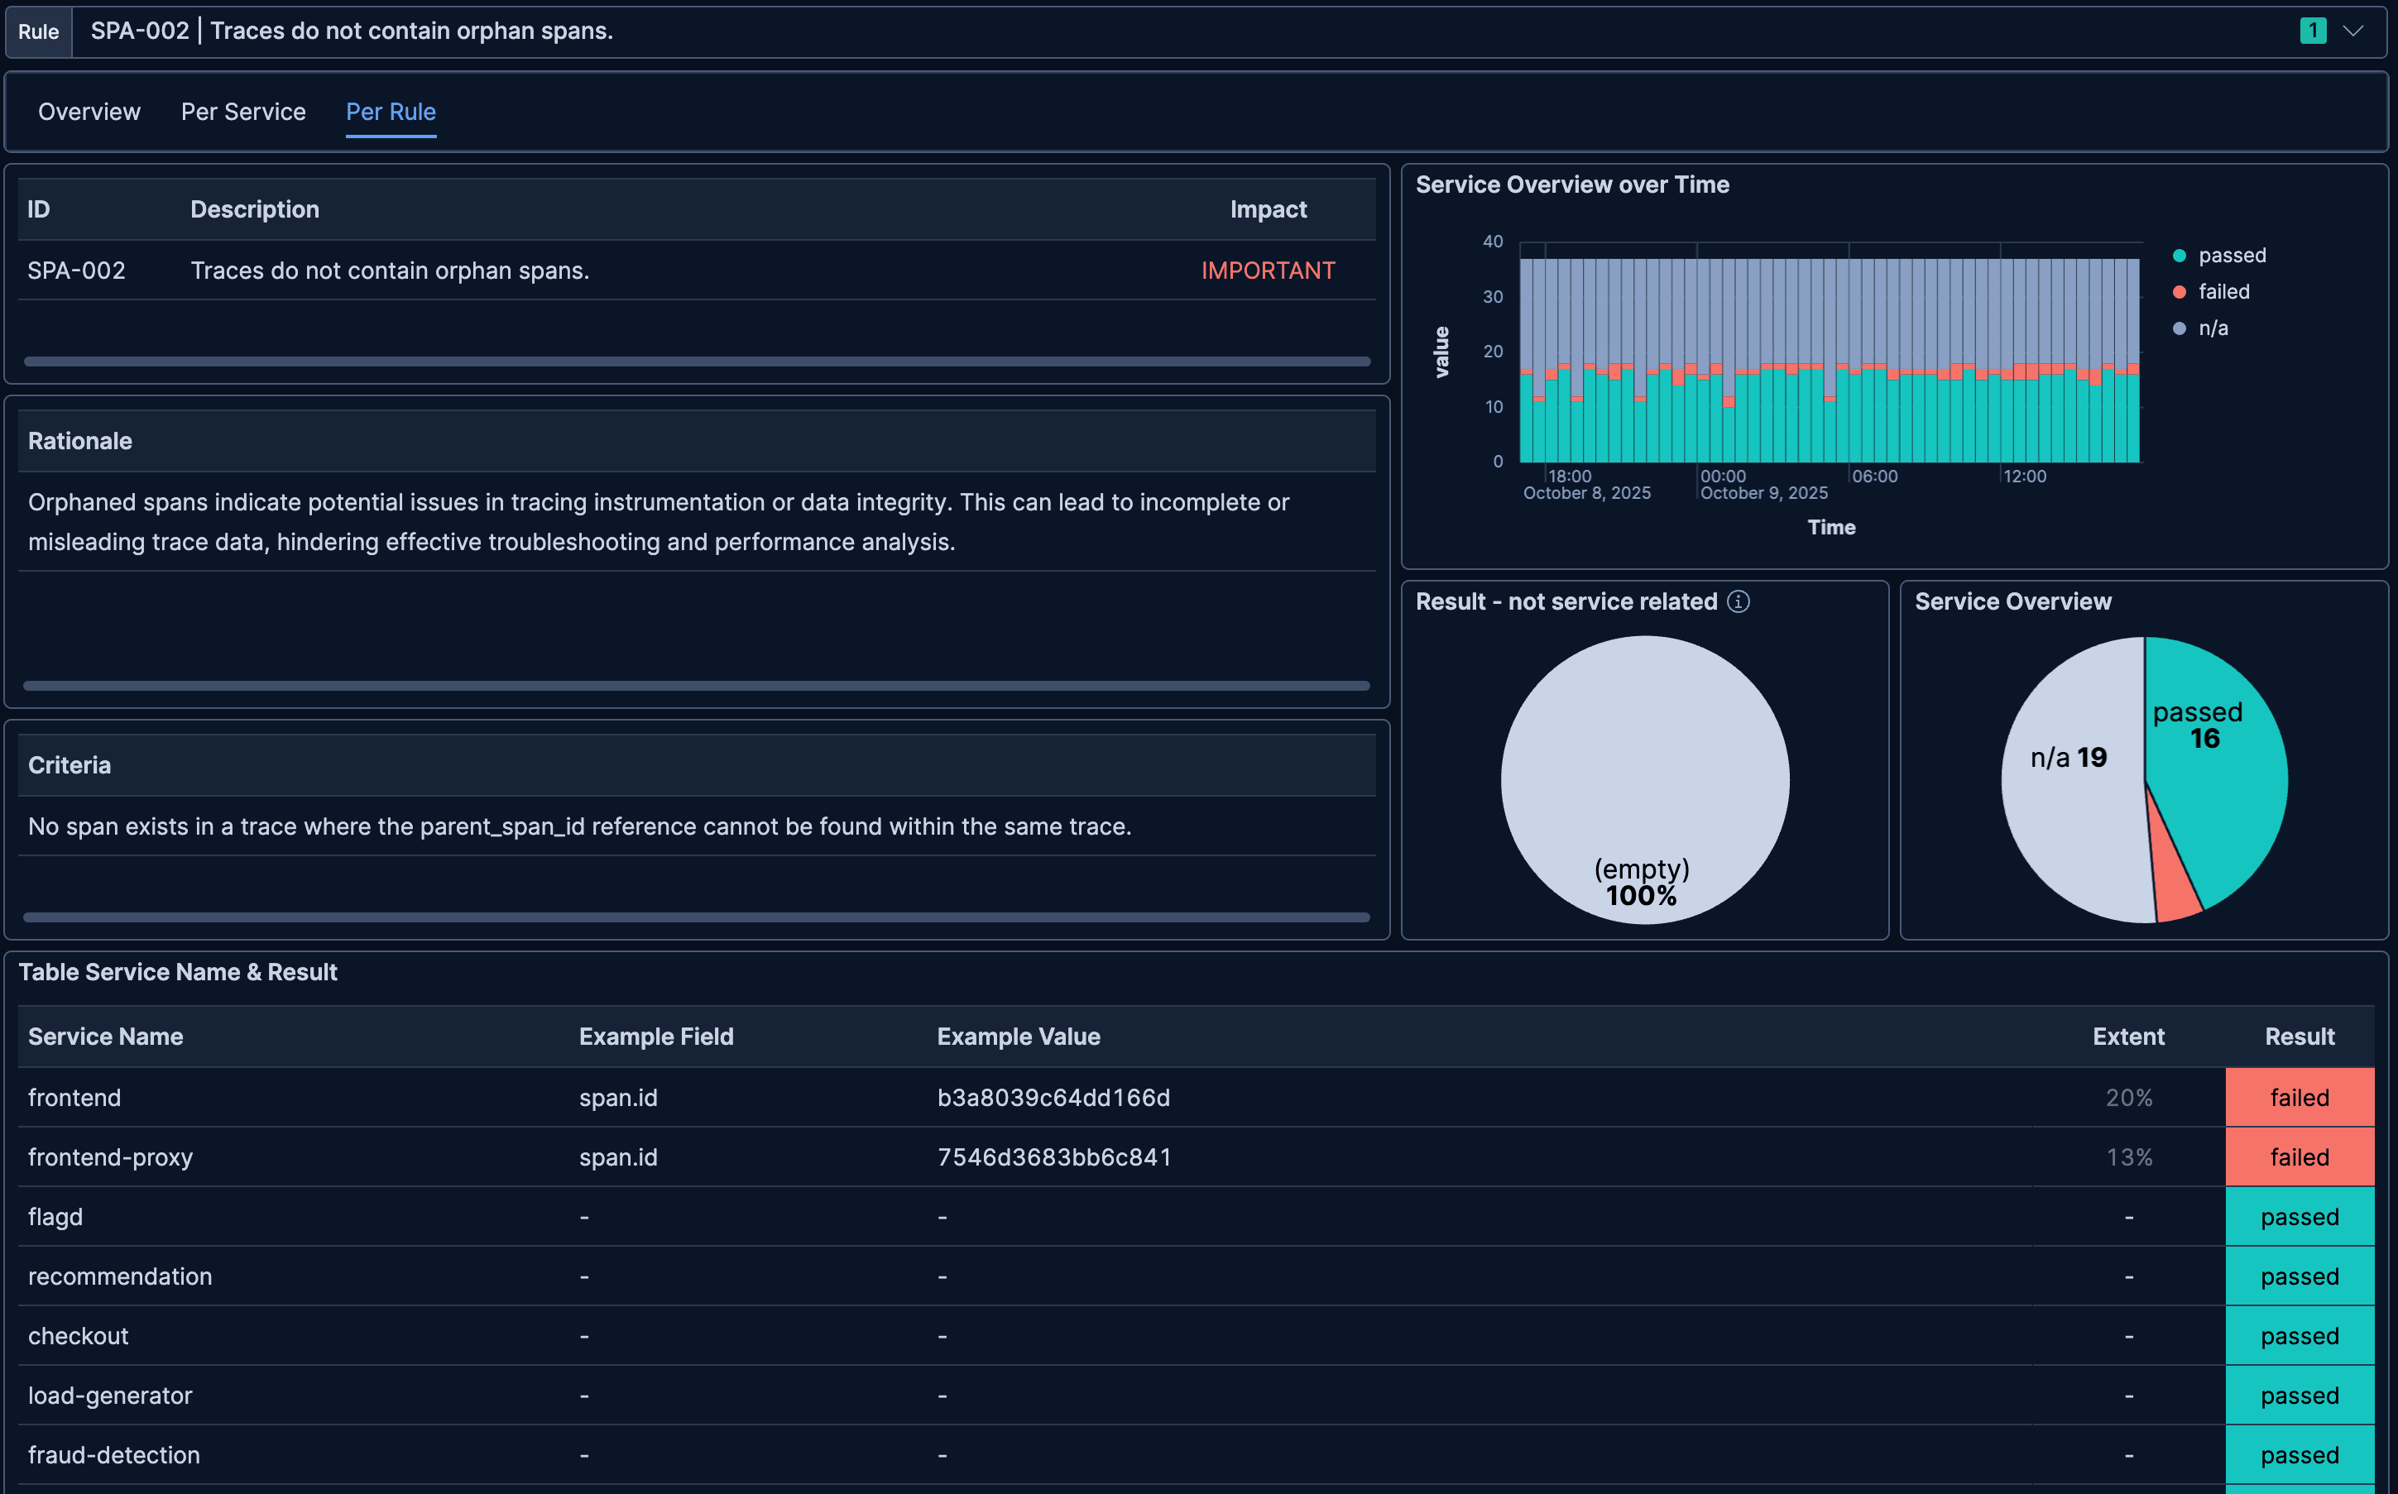Switch to the Per Service tab

pos(243,112)
